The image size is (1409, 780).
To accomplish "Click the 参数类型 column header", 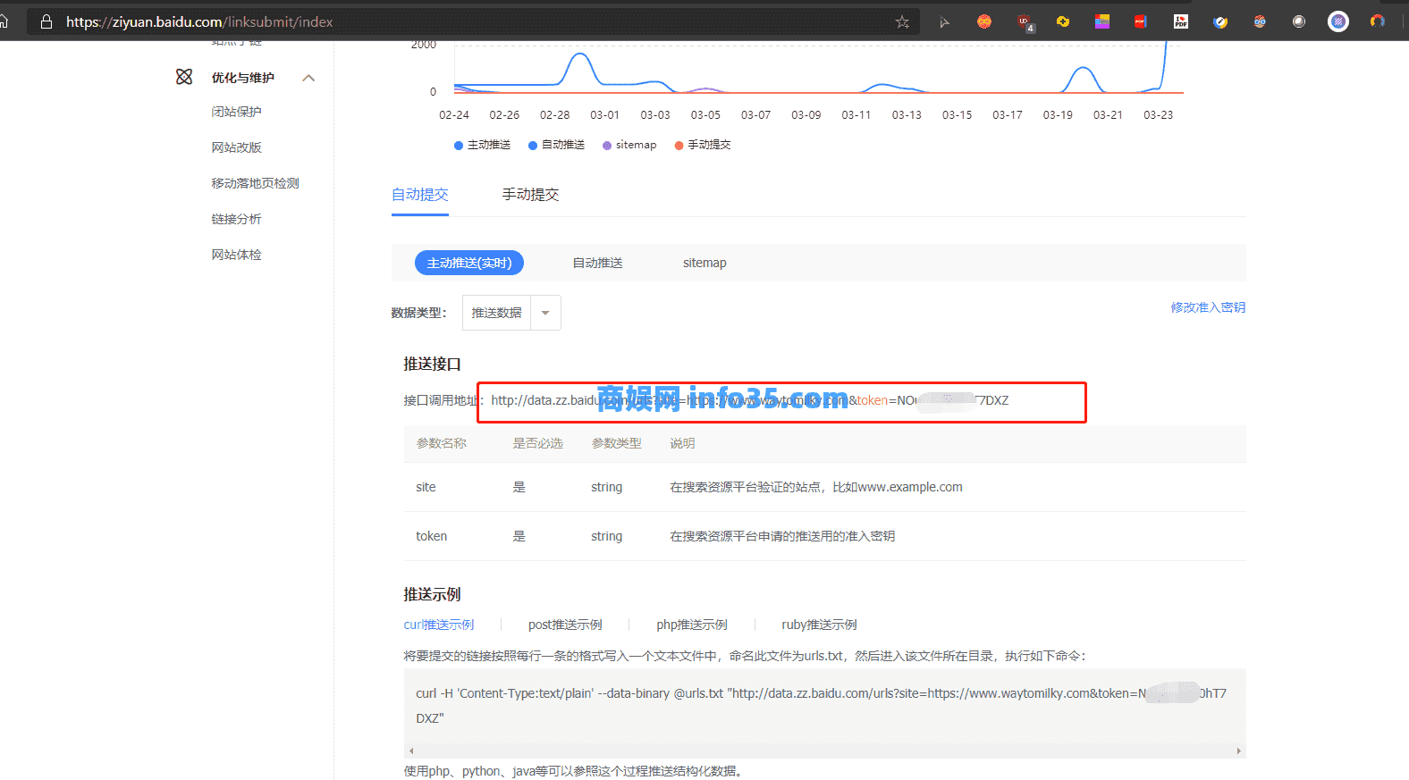I will [x=617, y=443].
